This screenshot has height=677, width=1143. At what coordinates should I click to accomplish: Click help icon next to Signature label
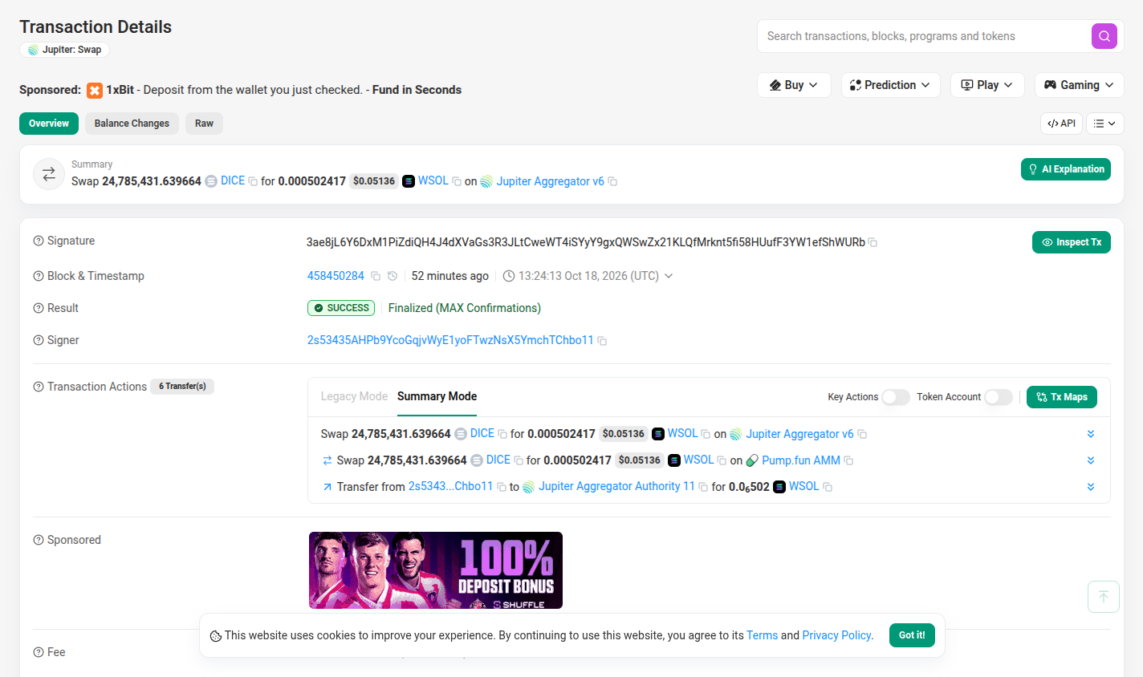[x=39, y=241]
